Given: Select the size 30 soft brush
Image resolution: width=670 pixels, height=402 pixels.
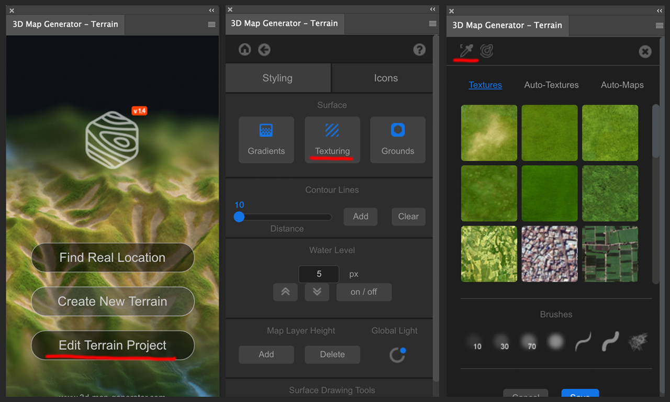Looking at the screenshot, I should click(x=501, y=342).
